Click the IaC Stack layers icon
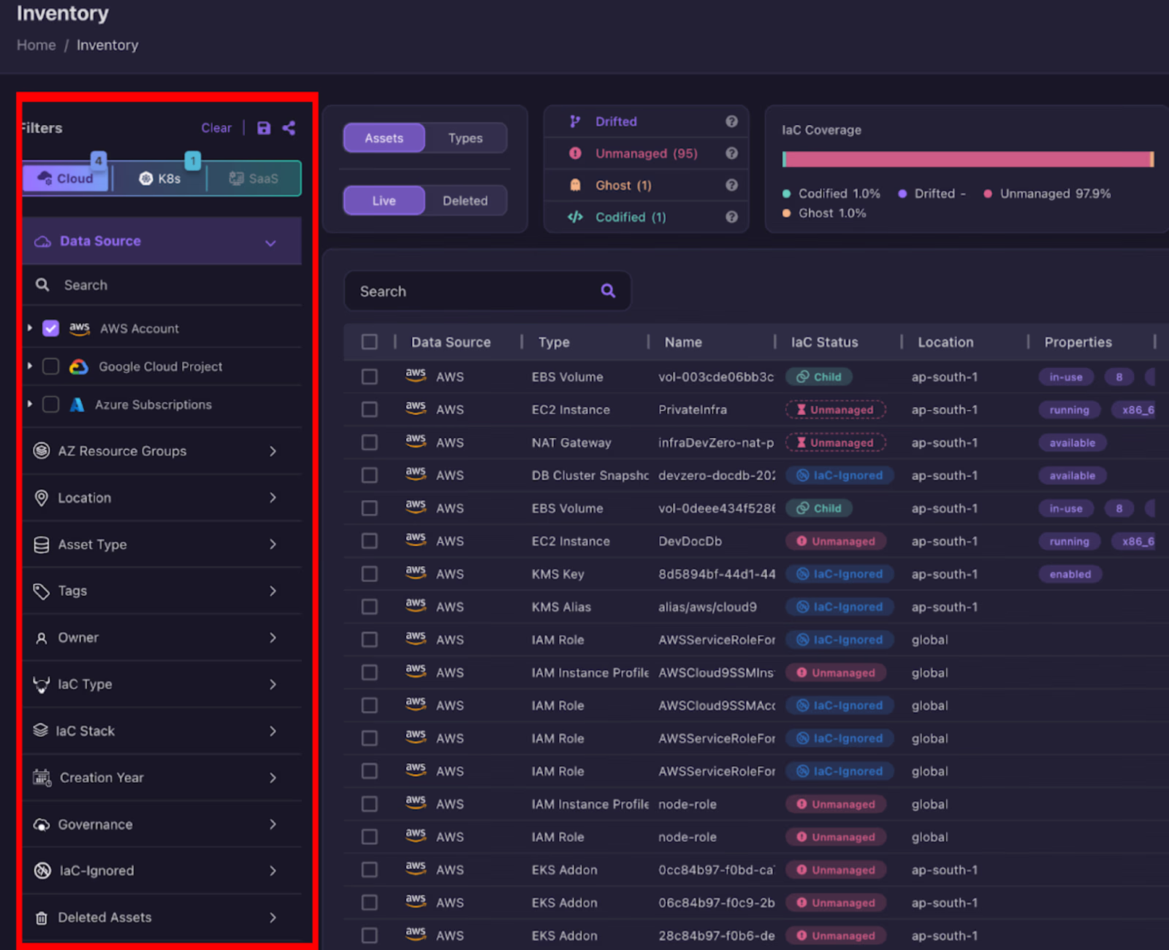The image size is (1169, 950). tap(41, 731)
